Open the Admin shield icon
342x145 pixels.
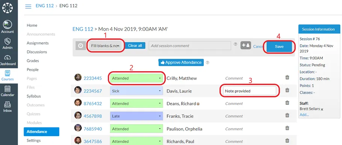pos(8,43)
